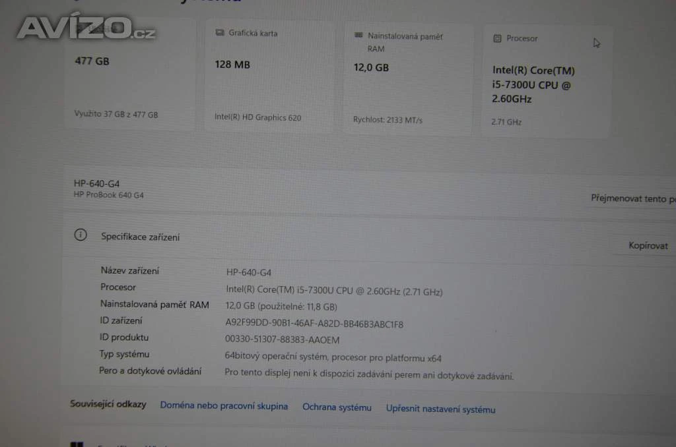Screen dimensions: 676x447
Task: Click the info icon next to Specifikace zařízení
Action: [x=81, y=235]
